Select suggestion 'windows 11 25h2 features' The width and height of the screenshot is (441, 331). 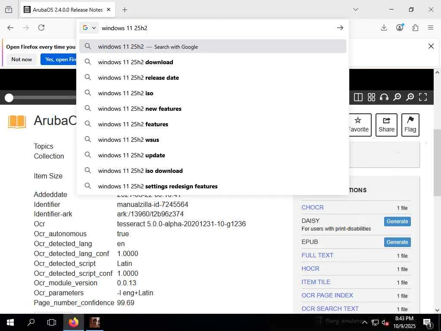tap(212, 124)
